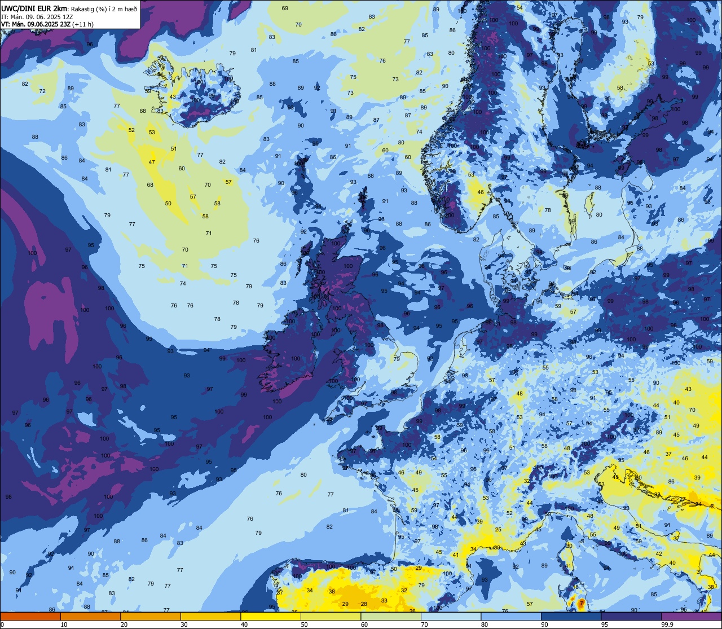Click the "99.9" legend tick label

click(667, 624)
